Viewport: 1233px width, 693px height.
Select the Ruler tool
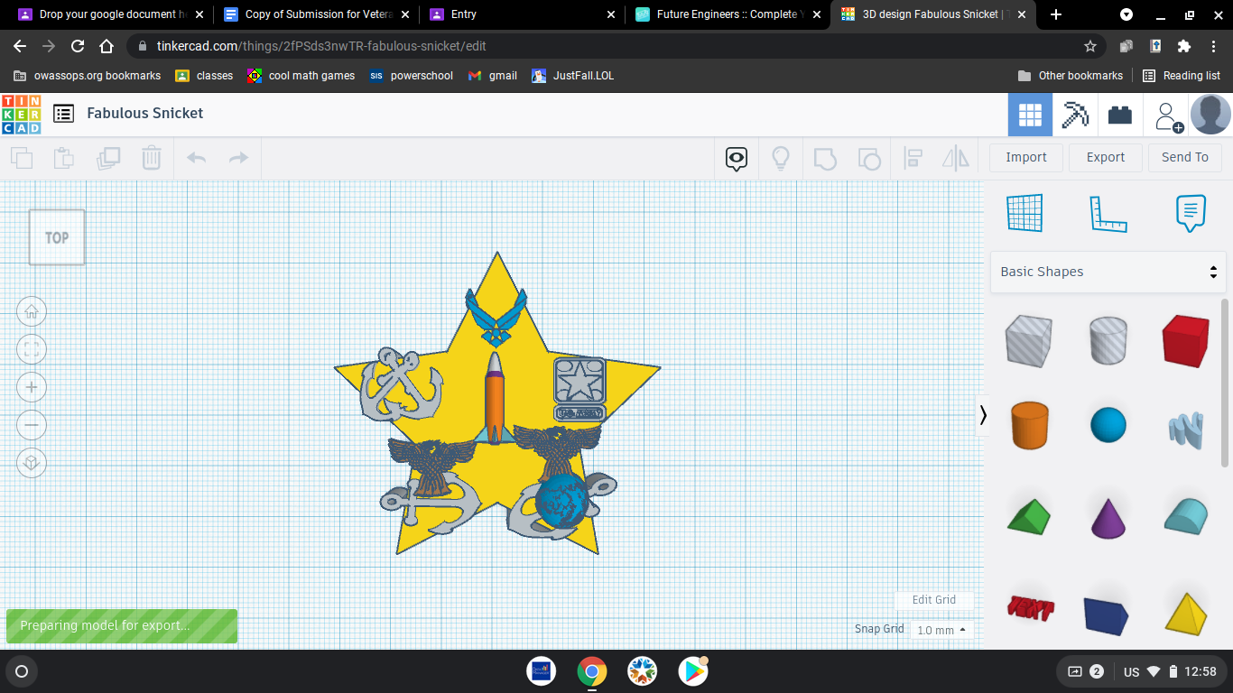(1108, 213)
